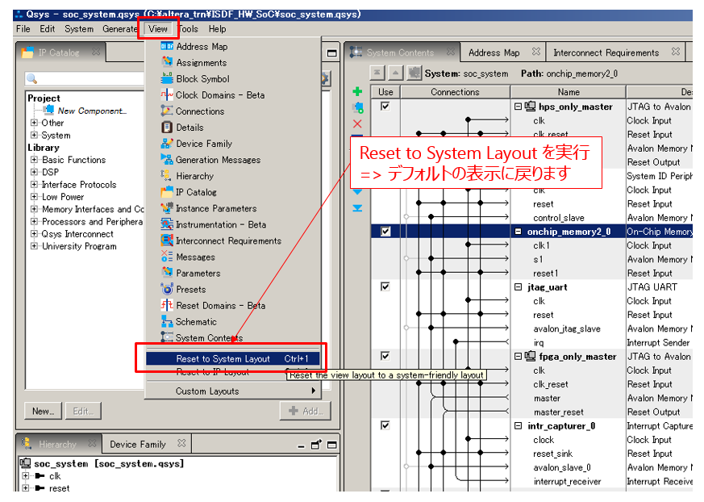Open Interconnect Requirements from the View menu
This screenshot has height=502, width=704.
(x=228, y=241)
